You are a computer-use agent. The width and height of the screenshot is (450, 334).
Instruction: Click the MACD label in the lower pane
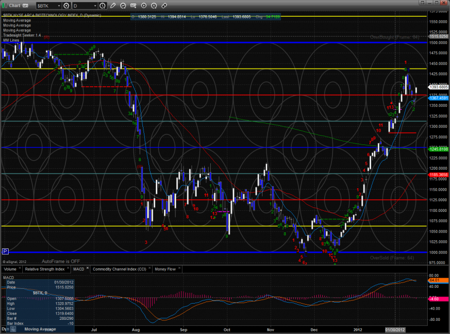[8, 277]
